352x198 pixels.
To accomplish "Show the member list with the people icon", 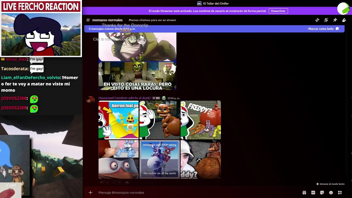I will pyautogui.click(x=344, y=20).
